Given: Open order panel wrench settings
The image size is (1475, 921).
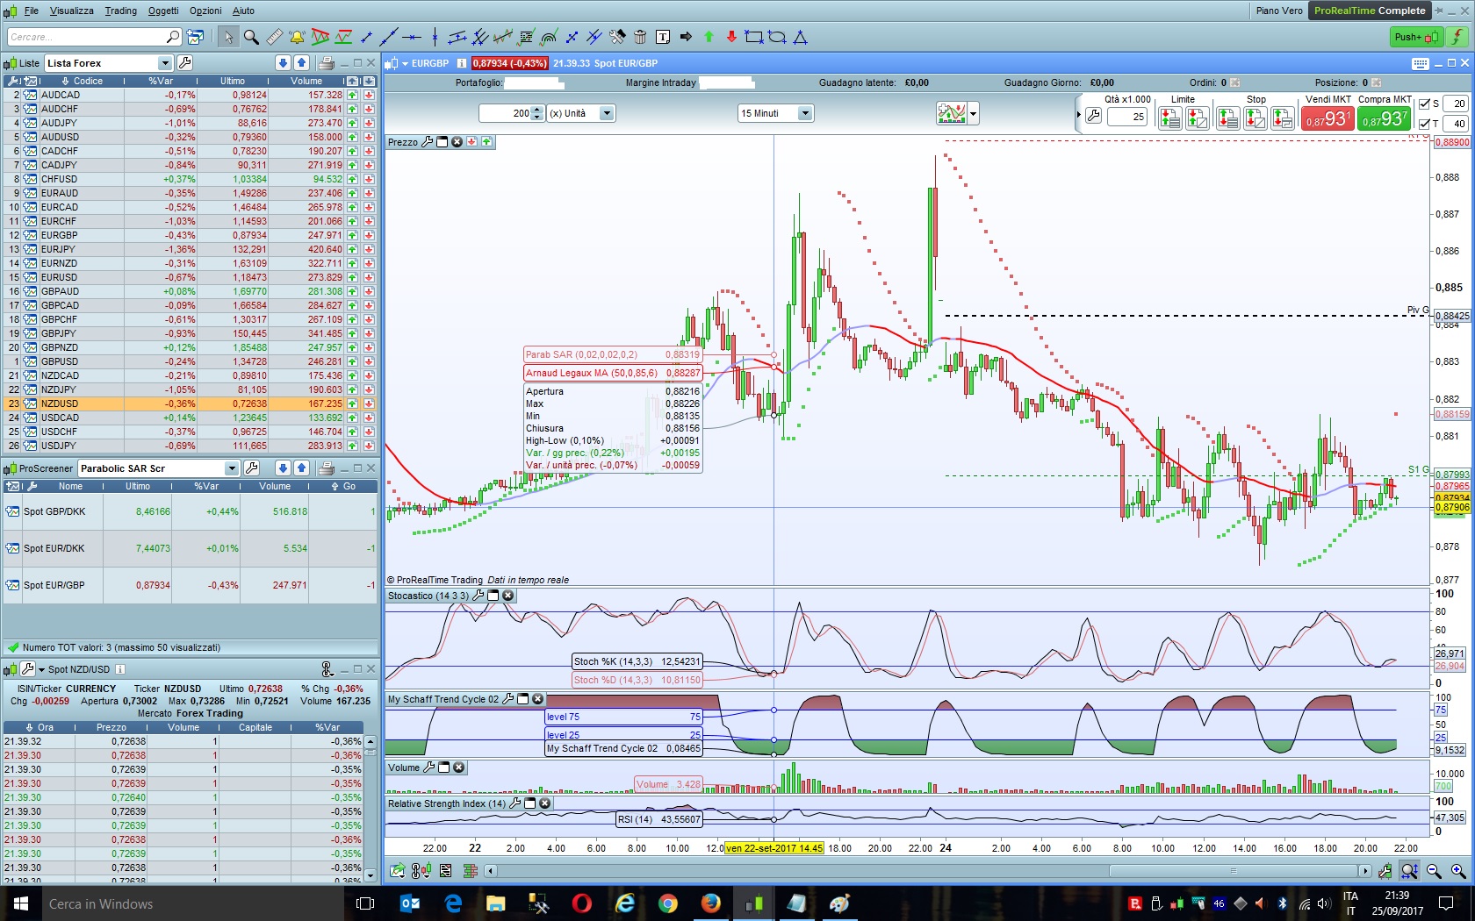Looking at the screenshot, I should (x=1093, y=116).
